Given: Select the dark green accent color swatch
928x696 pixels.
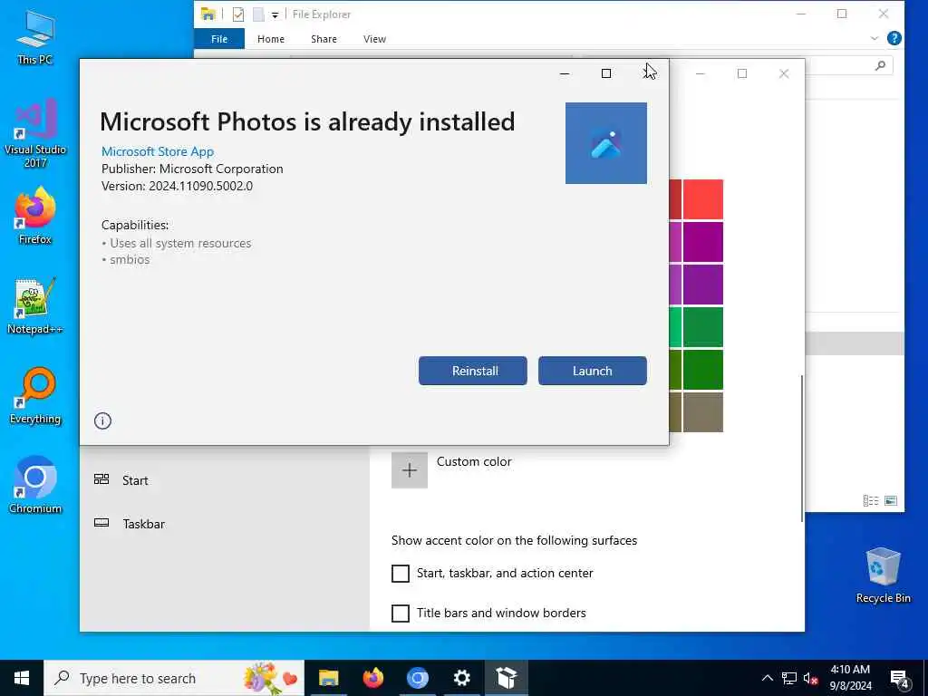Looking at the screenshot, I should [x=703, y=370].
